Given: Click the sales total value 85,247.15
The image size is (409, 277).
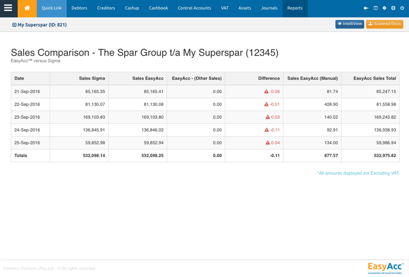Looking at the screenshot, I should click(x=386, y=91).
